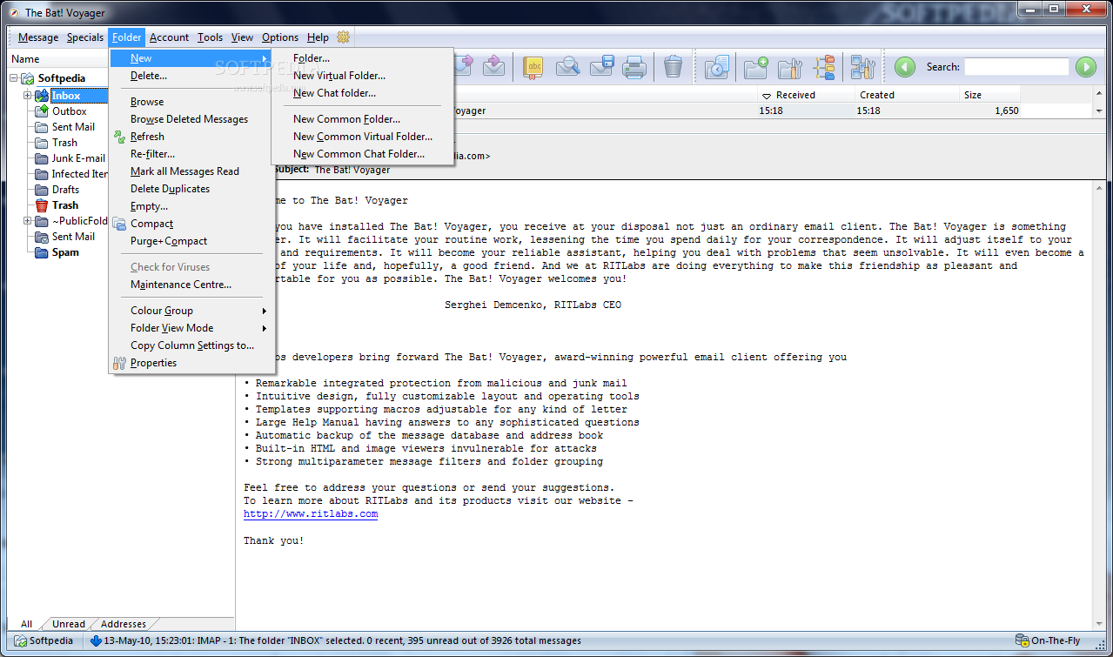Select Delete Duplicates menu entry

point(191,189)
